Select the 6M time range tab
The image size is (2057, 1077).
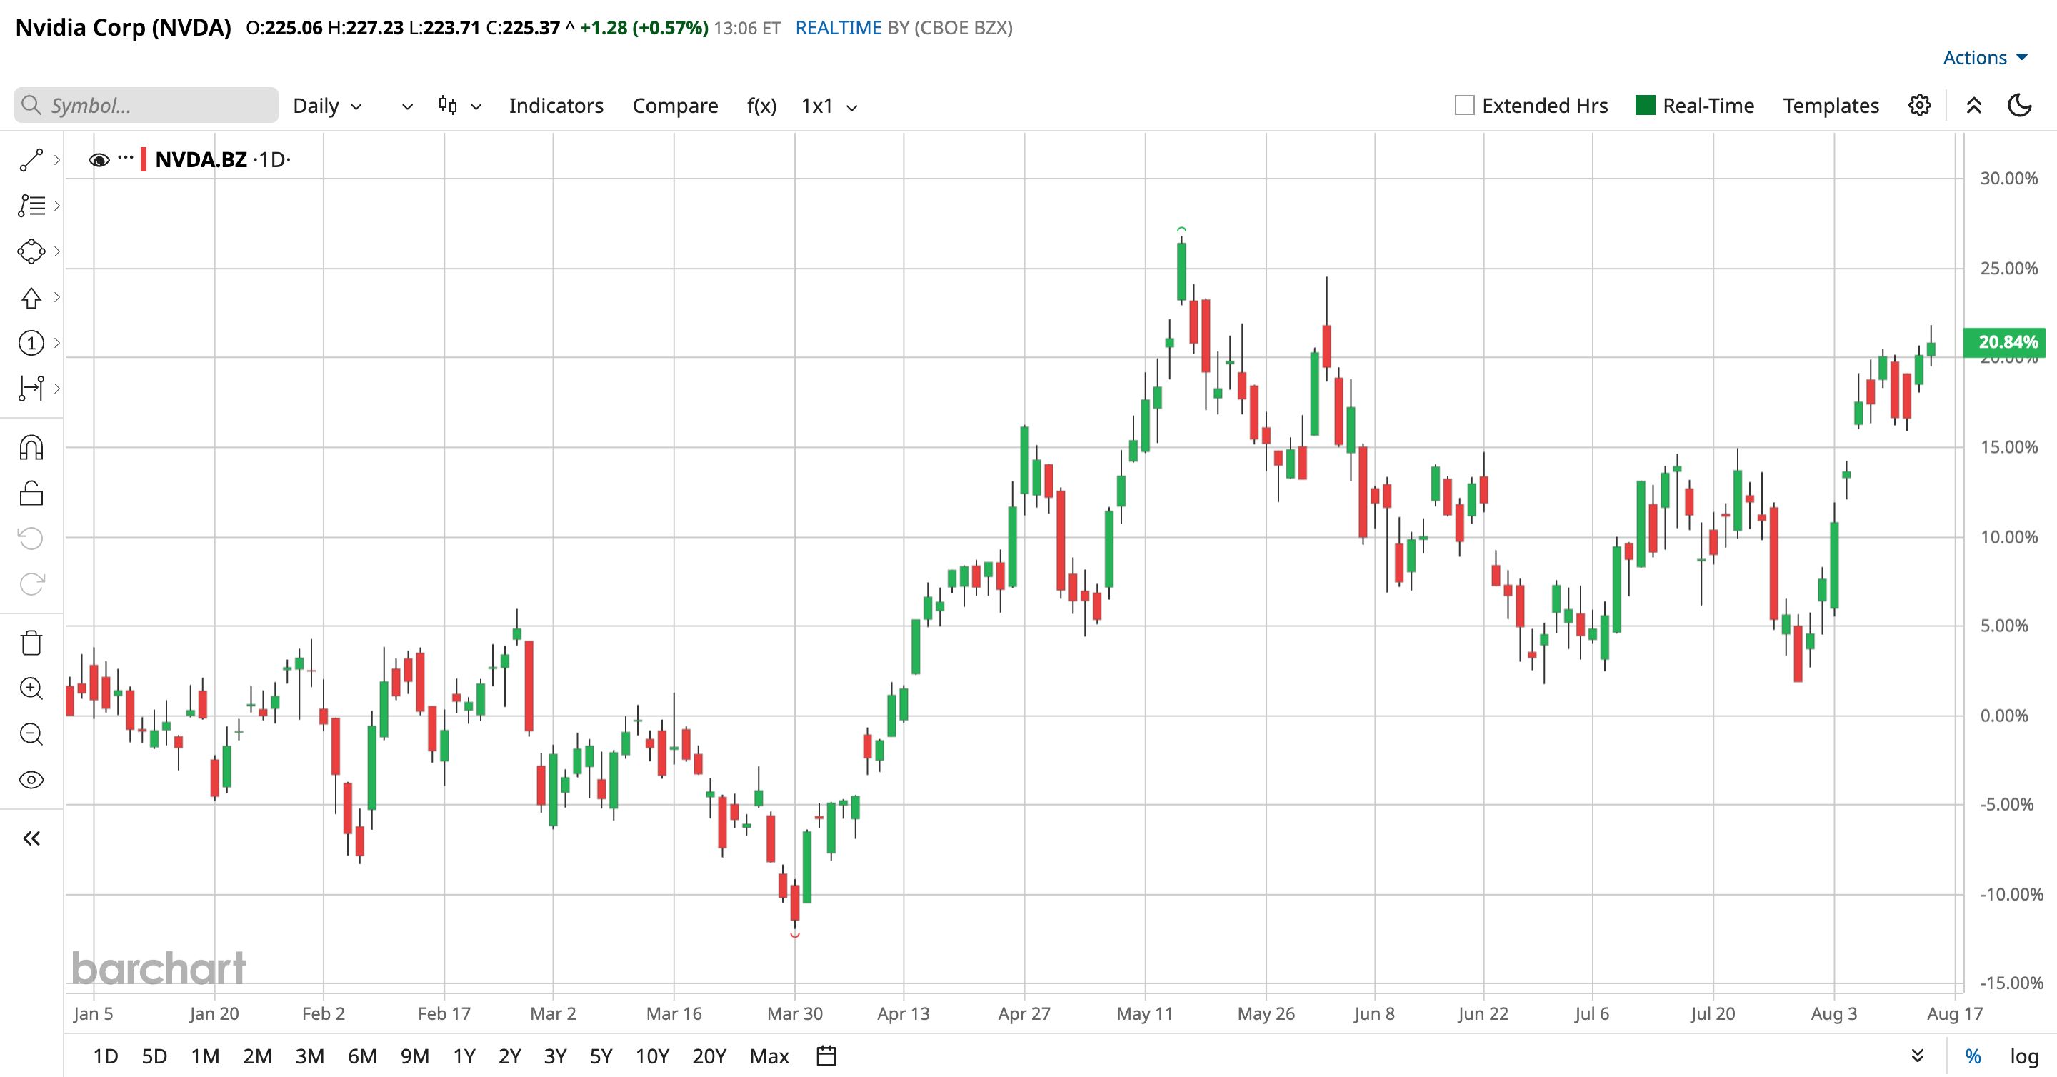[361, 1056]
